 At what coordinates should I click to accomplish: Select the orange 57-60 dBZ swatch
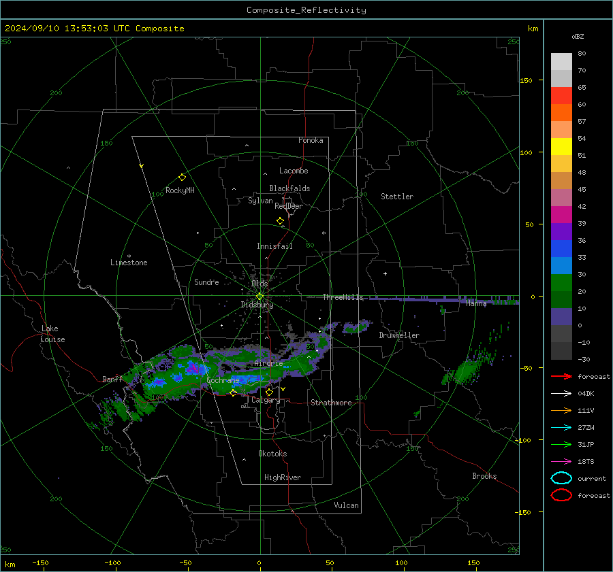561,112
